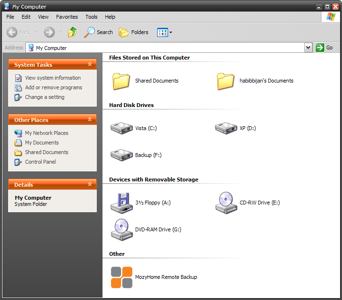Open My Documents in Other Places

(42, 143)
